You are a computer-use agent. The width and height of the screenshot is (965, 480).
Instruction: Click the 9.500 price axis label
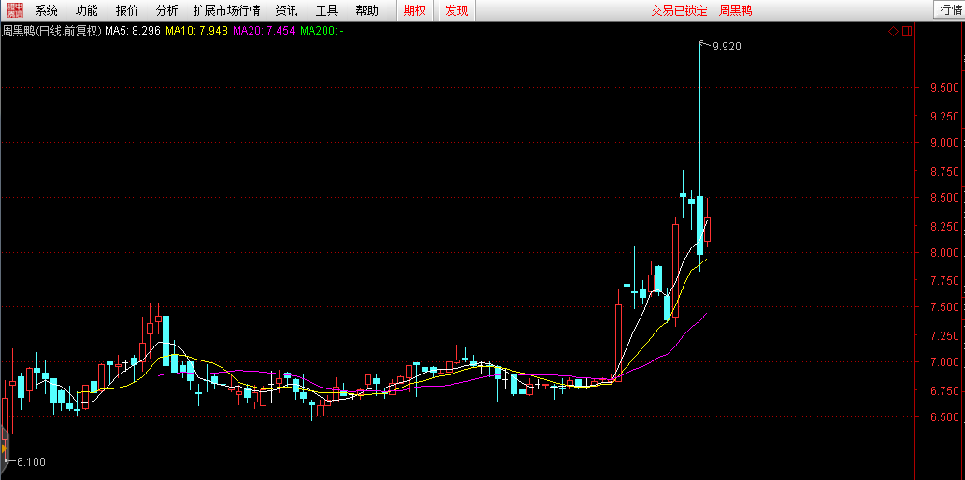944,88
